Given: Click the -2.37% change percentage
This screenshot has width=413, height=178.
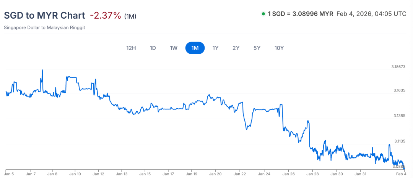Looking at the screenshot, I should 106,16.
